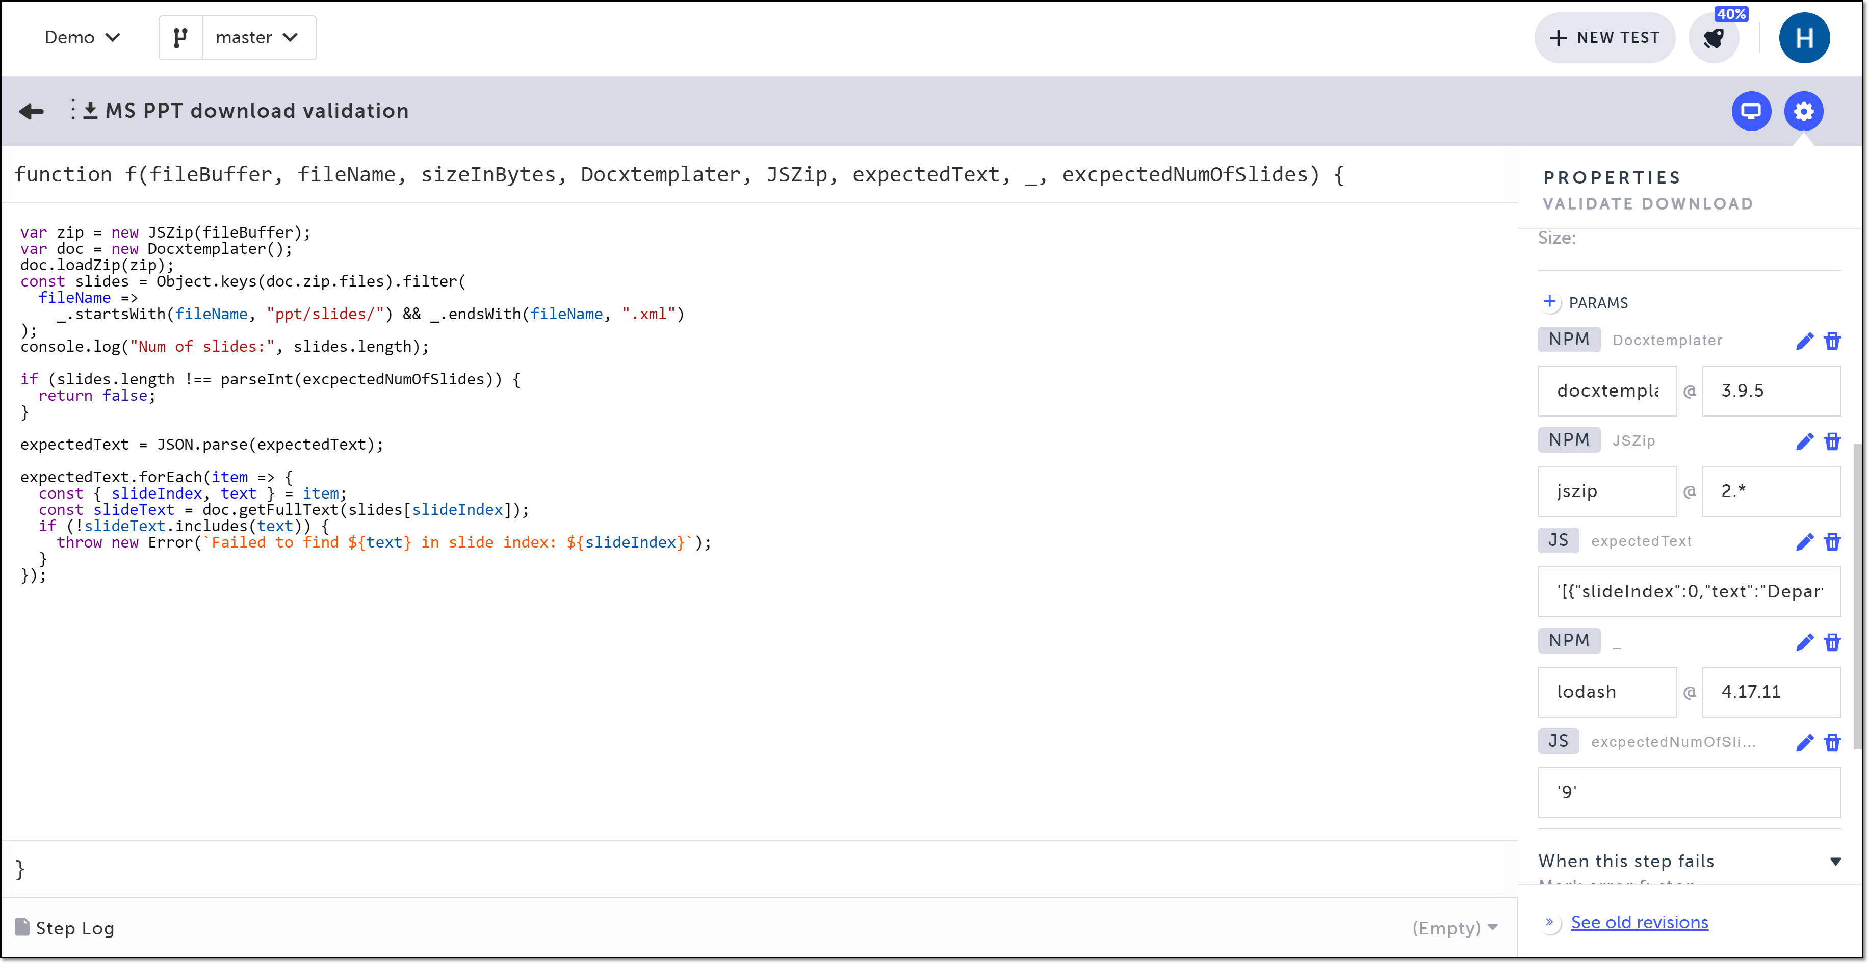Open the See old revisions link
Viewport: 1868px width, 963px height.
(x=1639, y=922)
